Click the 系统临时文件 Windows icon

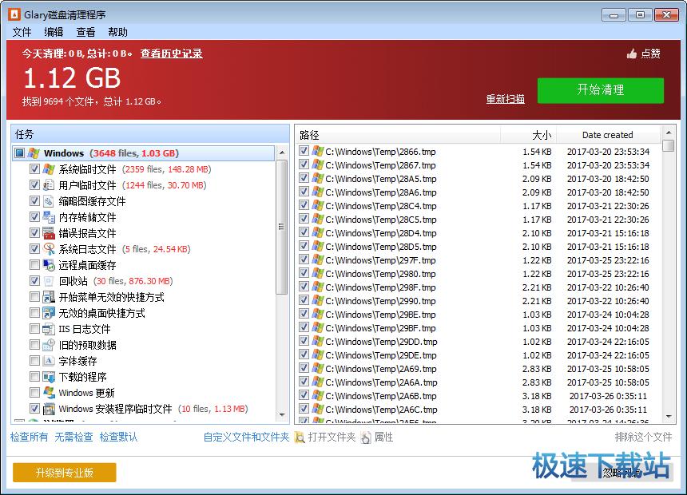49,169
